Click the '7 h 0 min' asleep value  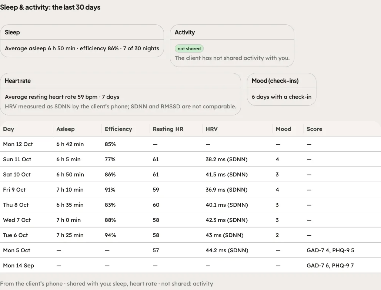[x=68, y=220]
